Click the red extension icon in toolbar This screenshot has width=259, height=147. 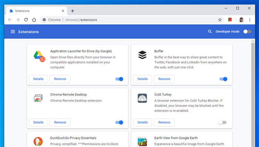(x=230, y=20)
